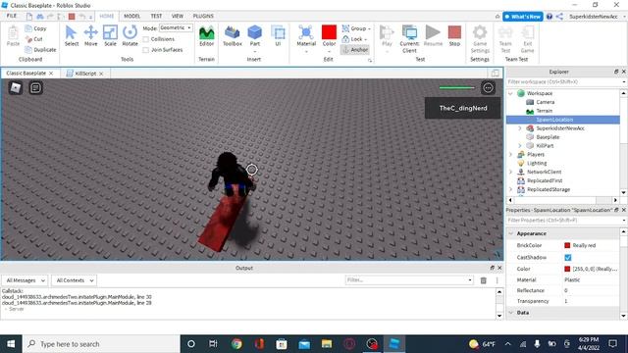Switch view with Current Client button
Viewport: 628px width, 353px height.
pyautogui.click(x=409, y=39)
